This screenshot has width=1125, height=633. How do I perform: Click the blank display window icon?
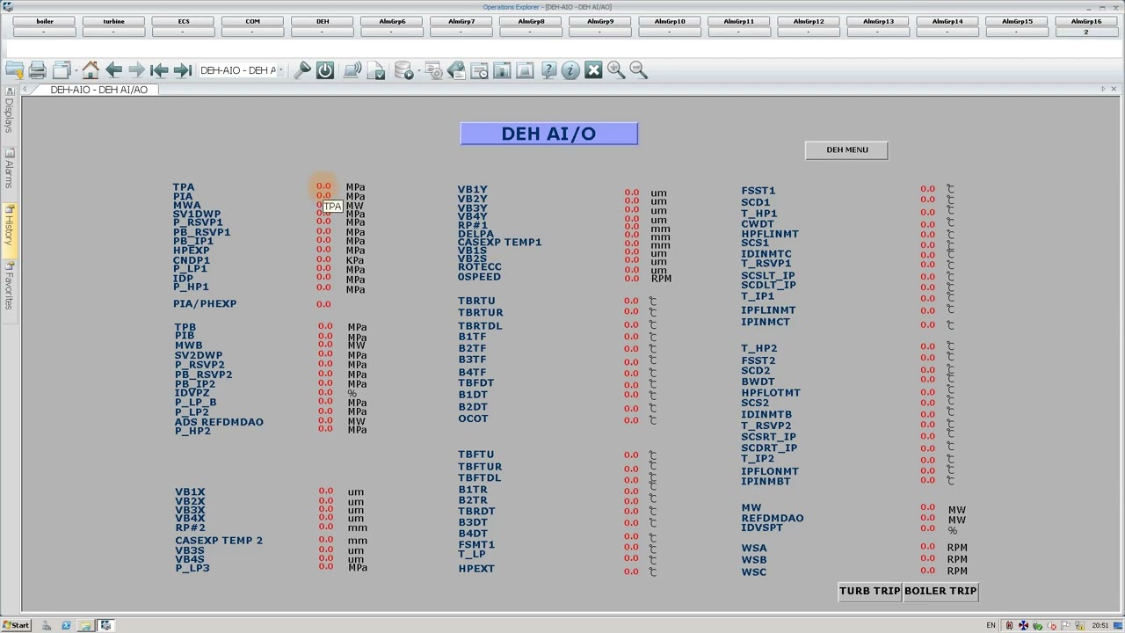click(525, 70)
